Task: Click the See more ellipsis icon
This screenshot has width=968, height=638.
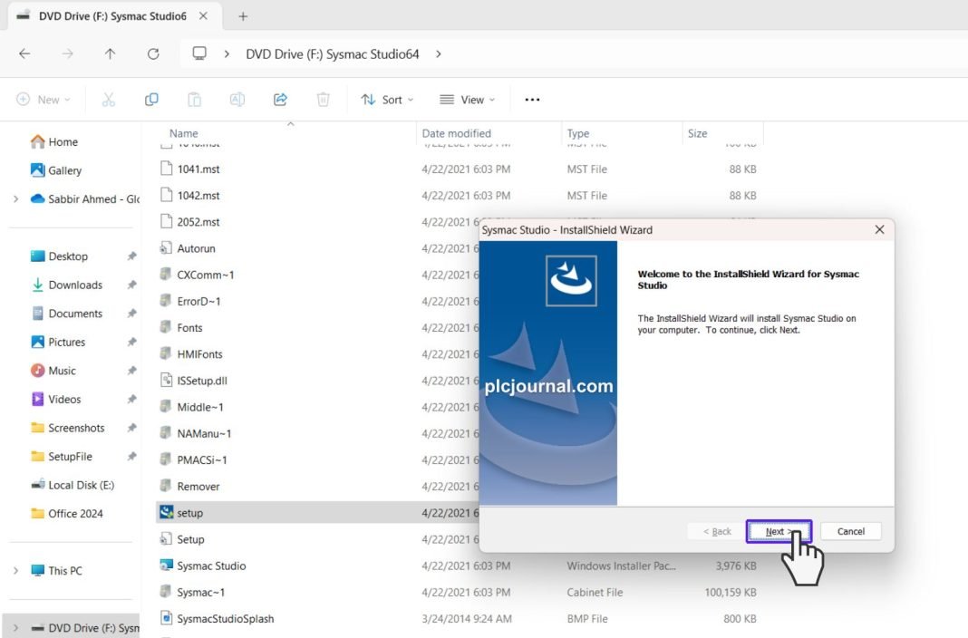Action: [532, 100]
